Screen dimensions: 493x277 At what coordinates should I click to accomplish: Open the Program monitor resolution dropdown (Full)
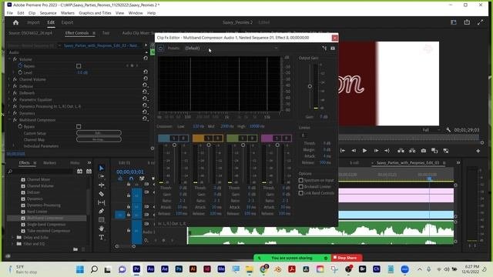click(431, 130)
